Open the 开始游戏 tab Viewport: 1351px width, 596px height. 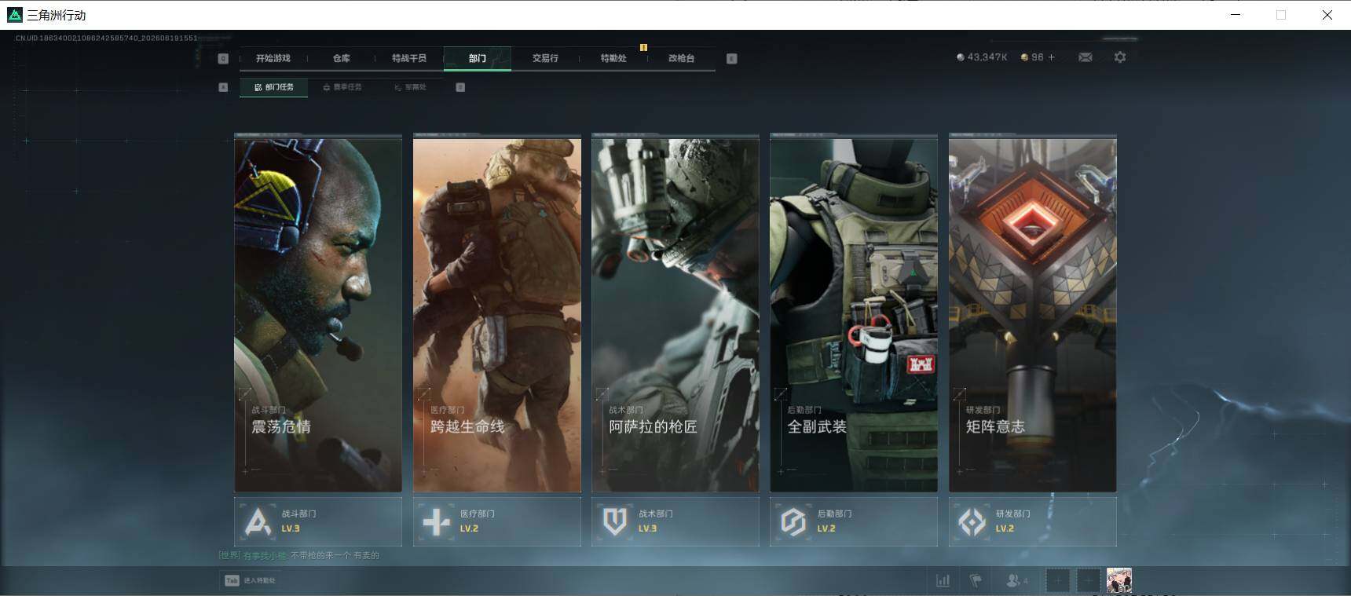[x=273, y=58]
